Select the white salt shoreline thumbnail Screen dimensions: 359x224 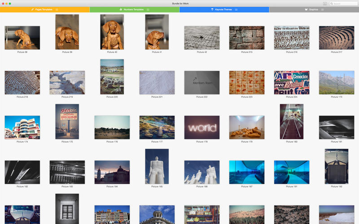click(x=336, y=215)
